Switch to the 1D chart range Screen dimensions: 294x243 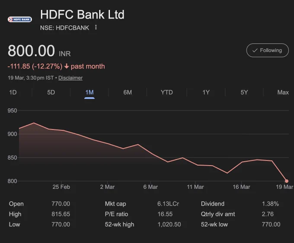13,92
